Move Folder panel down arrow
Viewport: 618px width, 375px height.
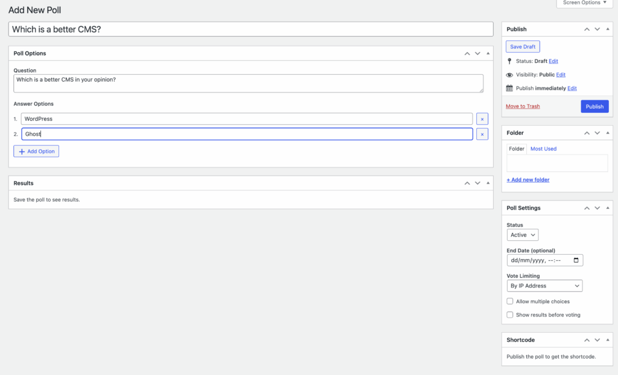click(597, 133)
